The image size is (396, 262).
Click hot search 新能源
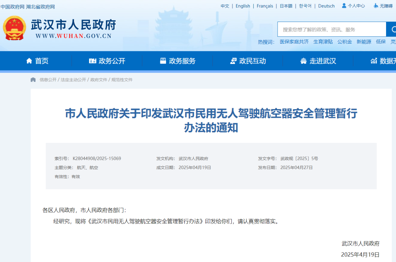pos(364,42)
